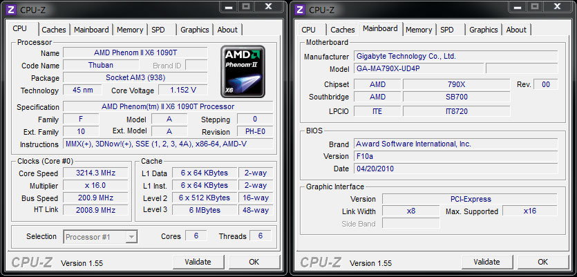This screenshot has height=277, width=577.
Task: Click BIOS Version value F10a
Action: (x=456, y=156)
